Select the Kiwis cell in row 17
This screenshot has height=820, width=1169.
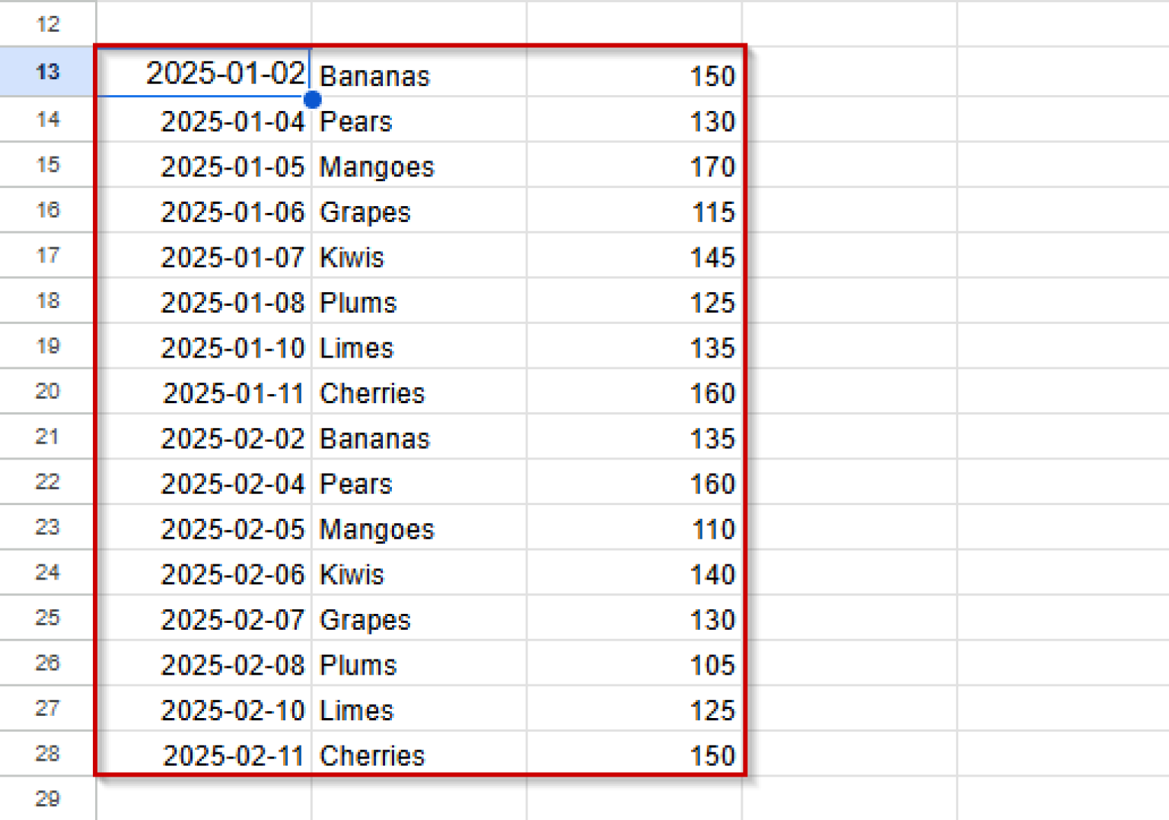pos(419,257)
